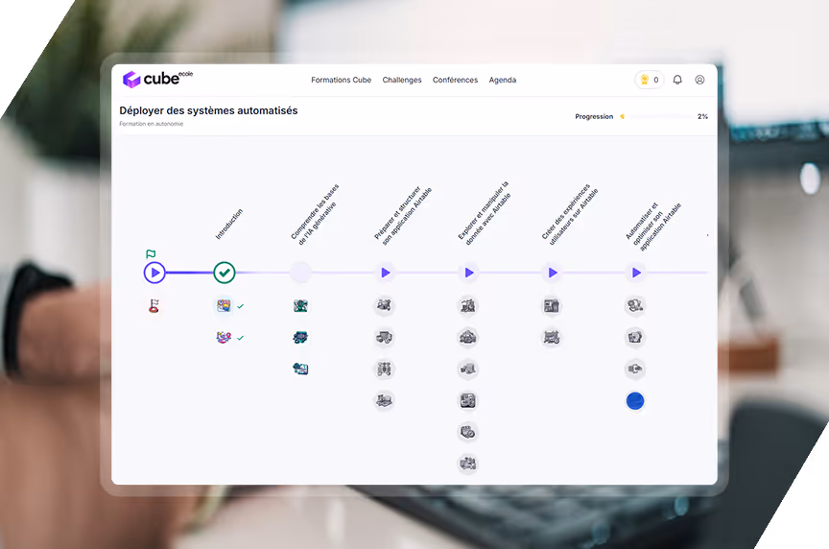829x549 pixels.
Task: Click Préparer et structurer son application label
Action: pyautogui.click(x=403, y=215)
